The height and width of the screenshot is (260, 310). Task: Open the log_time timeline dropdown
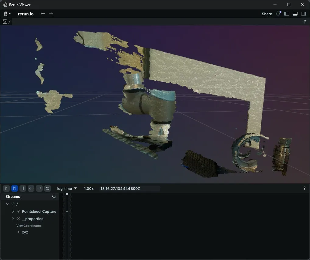(66, 188)
